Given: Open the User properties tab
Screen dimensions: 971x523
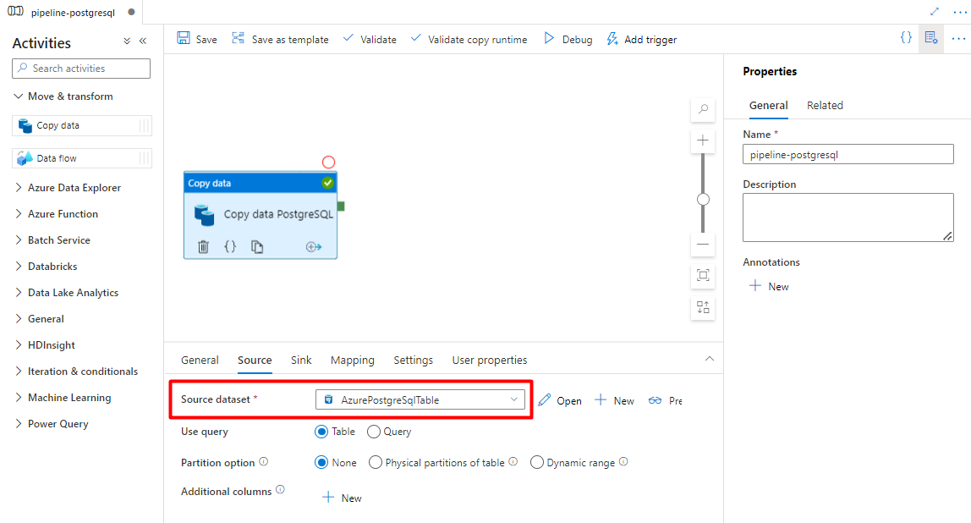Looking at the screenshot, I should [x=489, y=360].
